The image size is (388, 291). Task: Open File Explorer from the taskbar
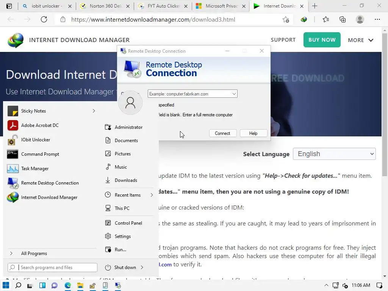(x=80, y=286)
